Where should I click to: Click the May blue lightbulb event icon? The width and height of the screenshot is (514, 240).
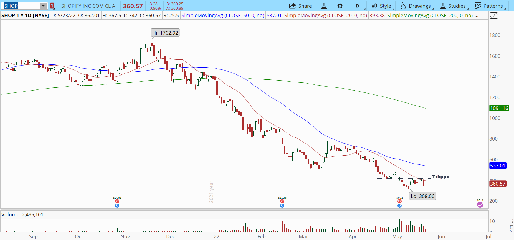tap(399, 206)
